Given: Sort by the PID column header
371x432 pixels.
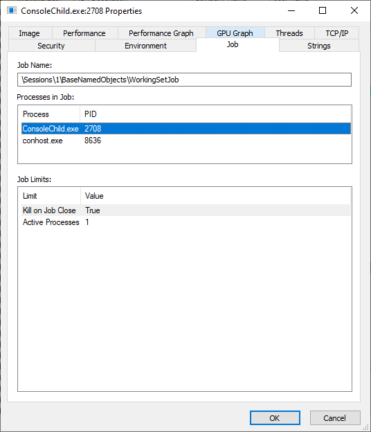Looking at the screenshot, I should click(x=215, y=114).
